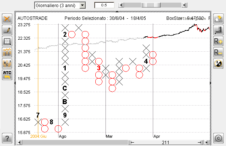The height and width of the screenshot is (146, 226).
Task: Click the R+ button
Action: point(218,41)
